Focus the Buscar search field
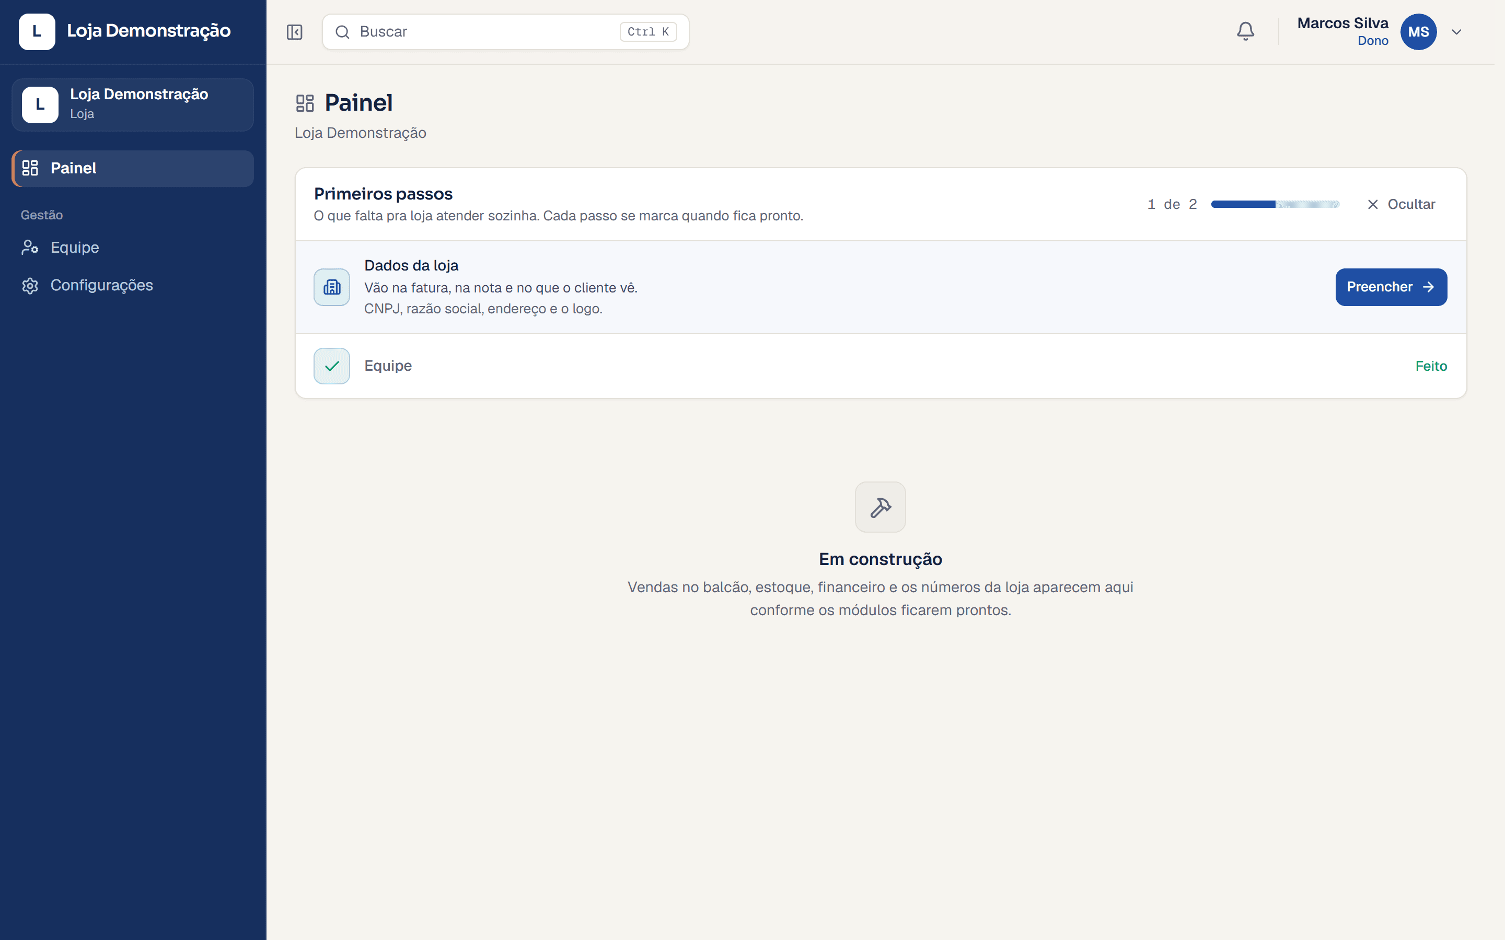The height and width of the screenshot is (940, 1505). click(x=506, y=32)
